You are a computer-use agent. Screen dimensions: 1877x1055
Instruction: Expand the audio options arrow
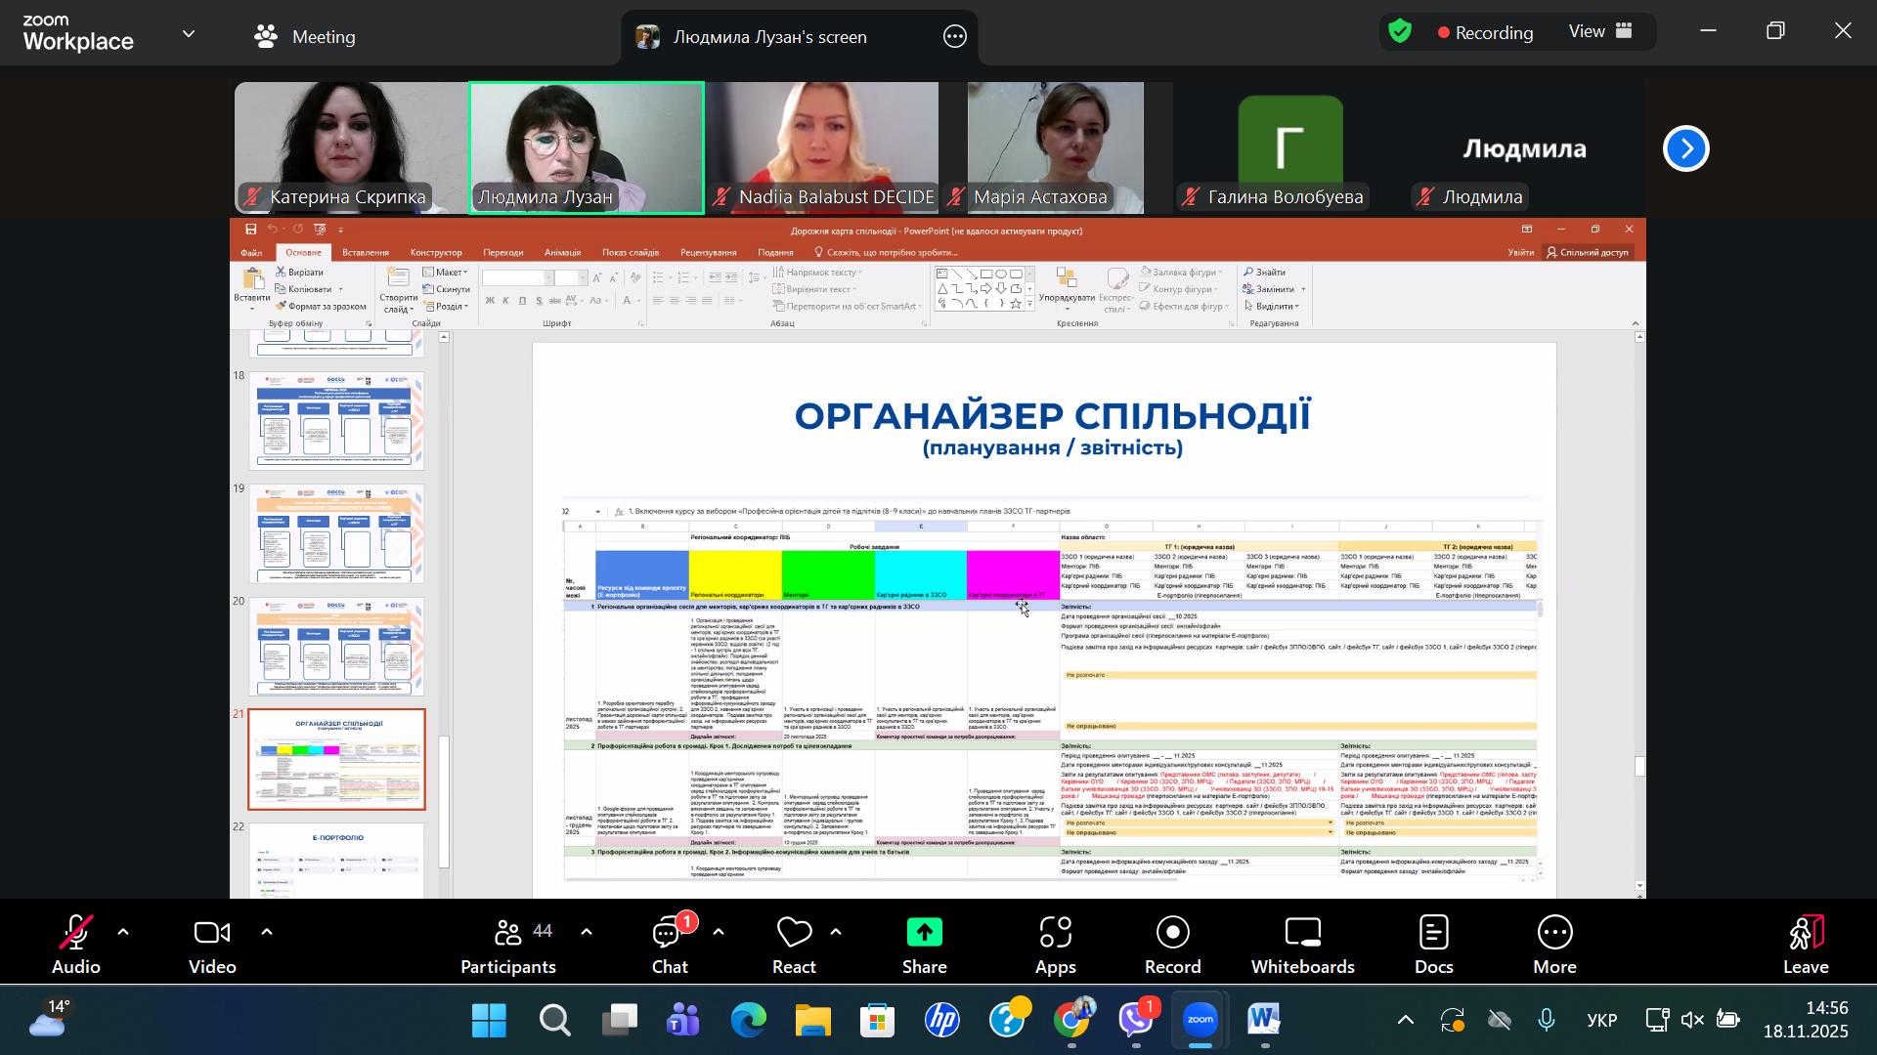pyautogui.click(x=123, y=932)
